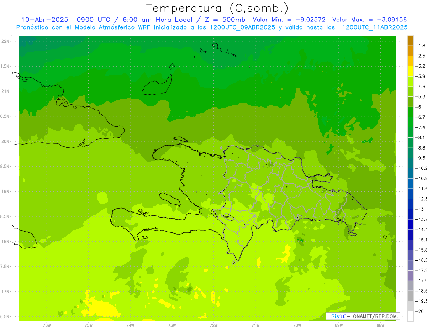Click the "1200UTC_11ABR2025" valid-until timestamp
Viewport: 427px width, 330px height.
pos(374,27)
